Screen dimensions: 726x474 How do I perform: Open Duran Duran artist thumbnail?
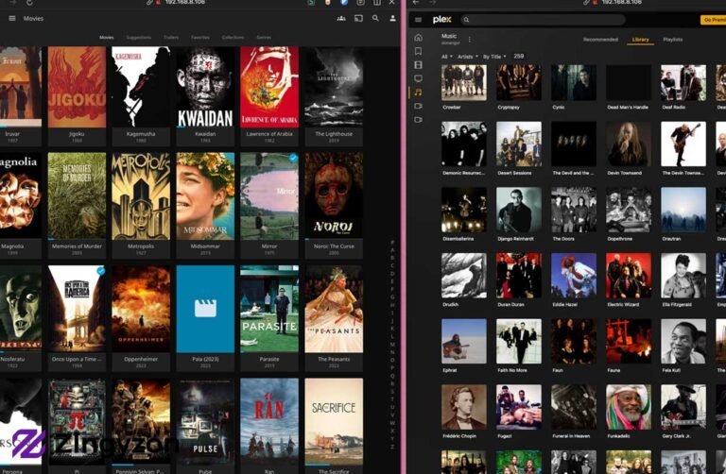[x=519, y=276]
